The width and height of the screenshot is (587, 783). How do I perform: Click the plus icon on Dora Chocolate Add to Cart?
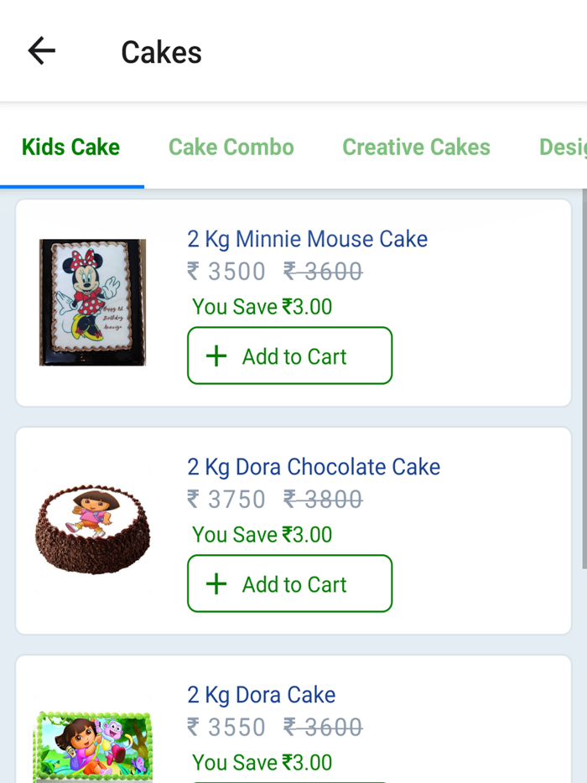[217, 583]
